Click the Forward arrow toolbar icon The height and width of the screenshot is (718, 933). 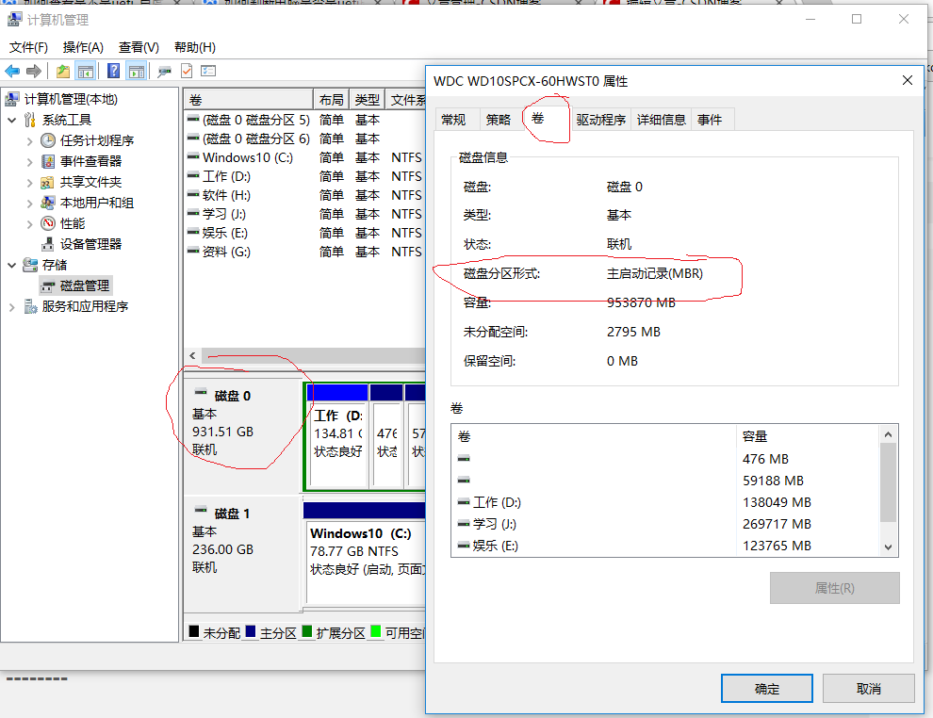(34, 72)
